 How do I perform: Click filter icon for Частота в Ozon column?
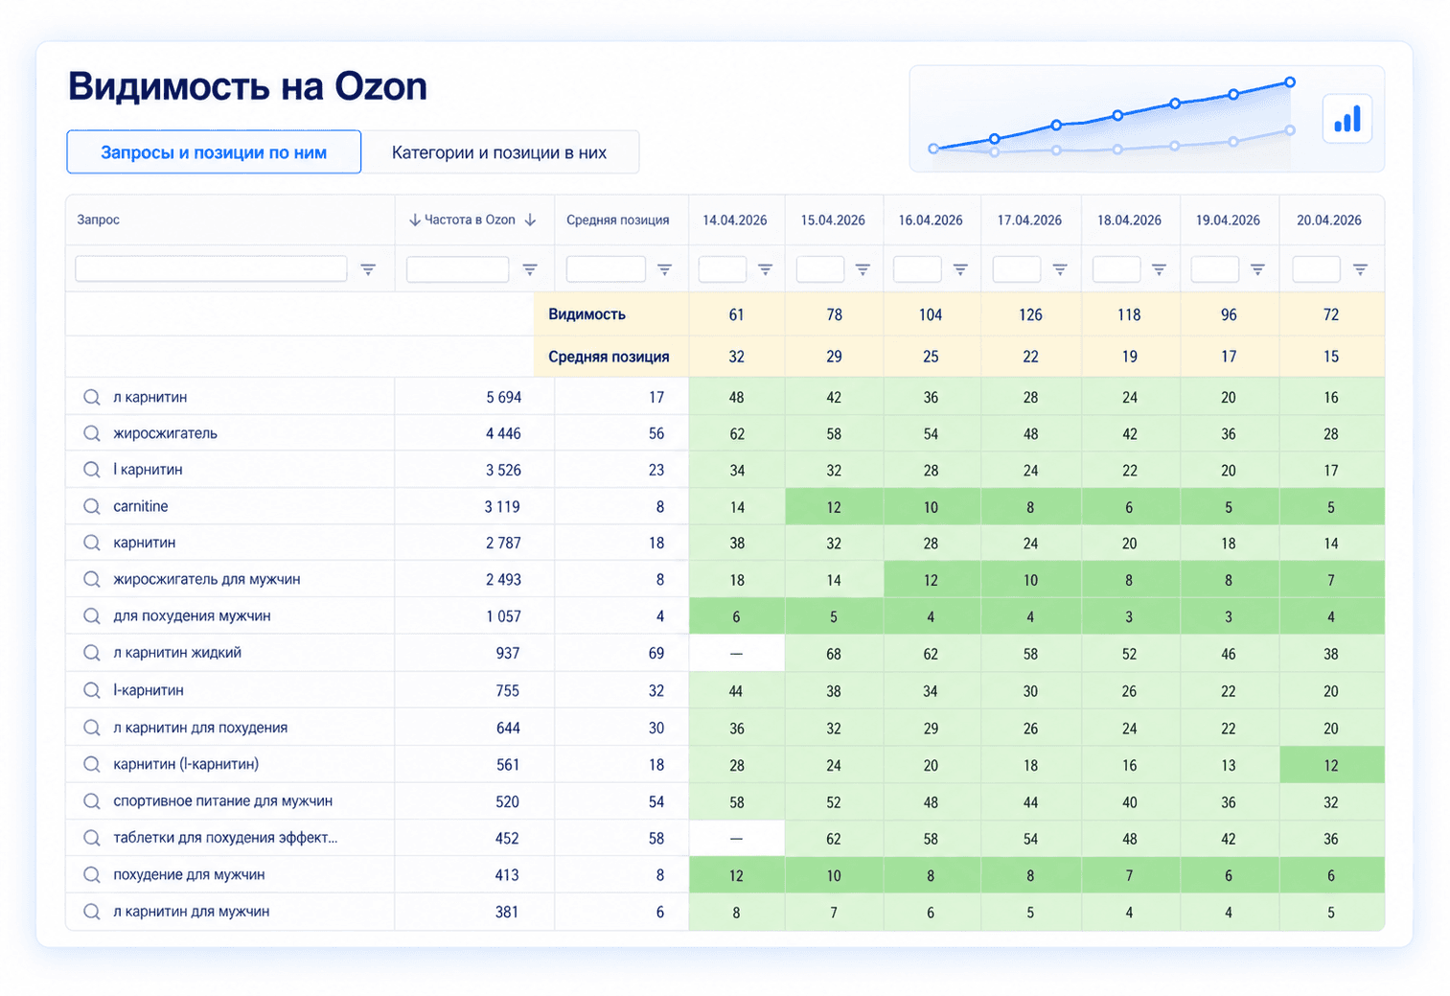(529, 269)
